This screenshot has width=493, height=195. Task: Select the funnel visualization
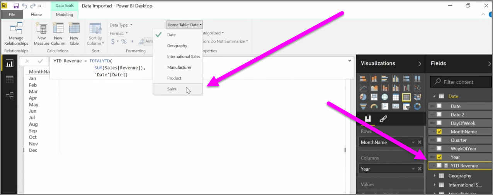click(x=363, y=106)
